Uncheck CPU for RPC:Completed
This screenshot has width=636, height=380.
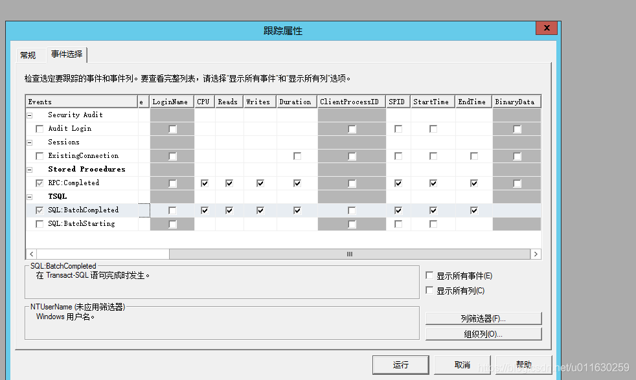coord(205,183)
